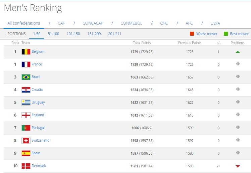Click the +/- column header
Viewport: 251px width, 173px height.
coord(218,43)
